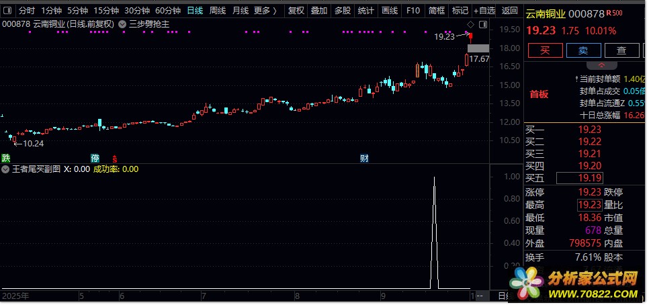Open the 王者尾买副图 indicator dropdown arrow

(6, 169)
